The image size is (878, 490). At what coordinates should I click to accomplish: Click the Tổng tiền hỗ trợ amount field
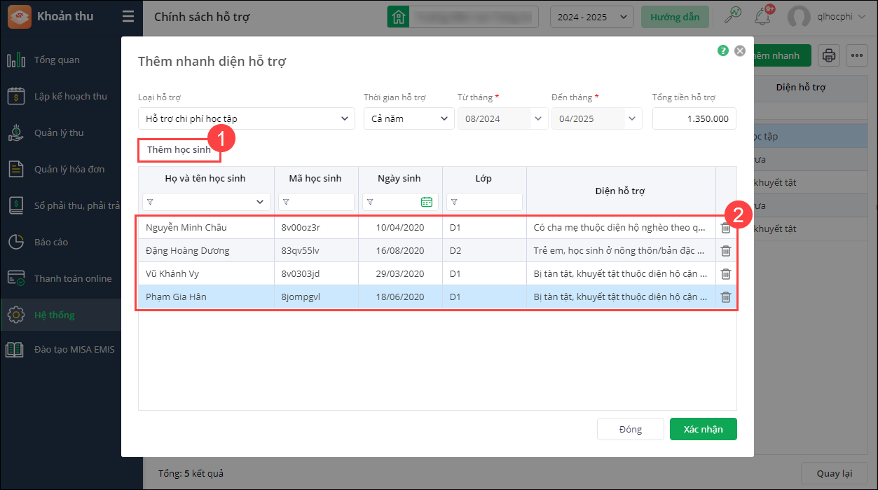pyautogui.click(x=694, y=118)
